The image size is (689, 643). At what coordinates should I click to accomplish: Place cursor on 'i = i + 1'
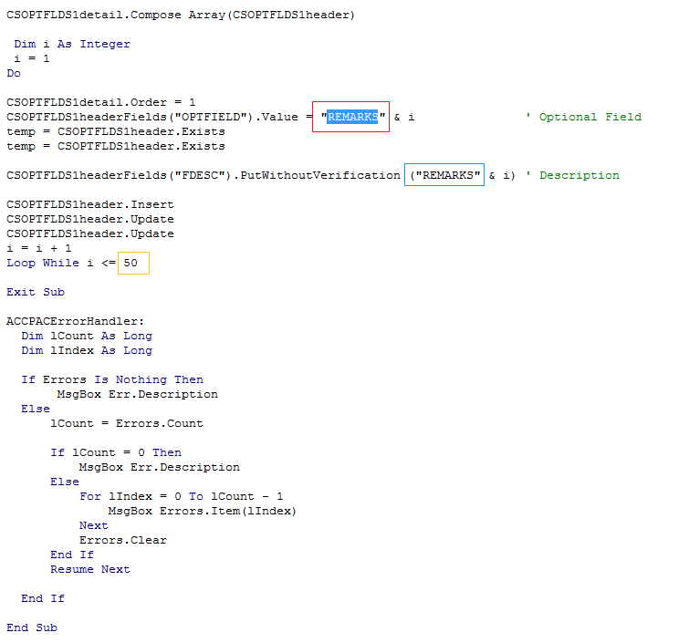pyautogui.click(x=38, y=248)
